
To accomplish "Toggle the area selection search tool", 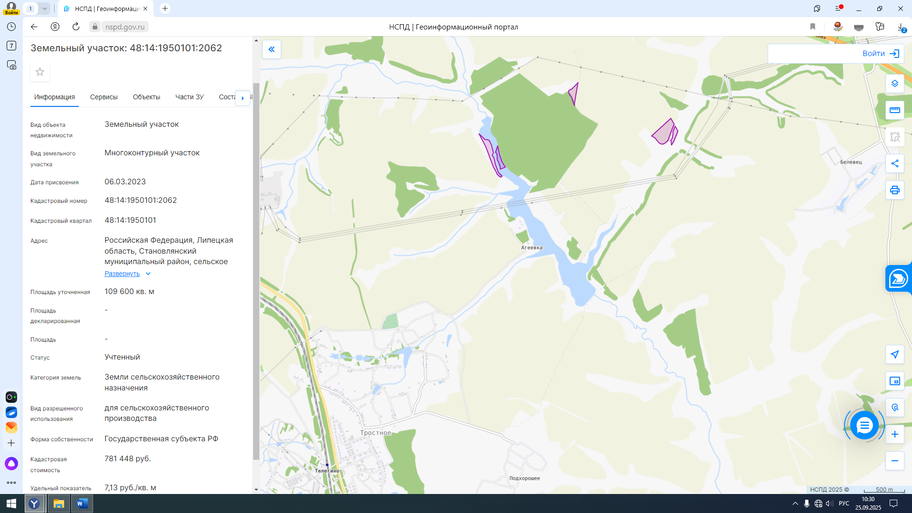I will (894, 137).
